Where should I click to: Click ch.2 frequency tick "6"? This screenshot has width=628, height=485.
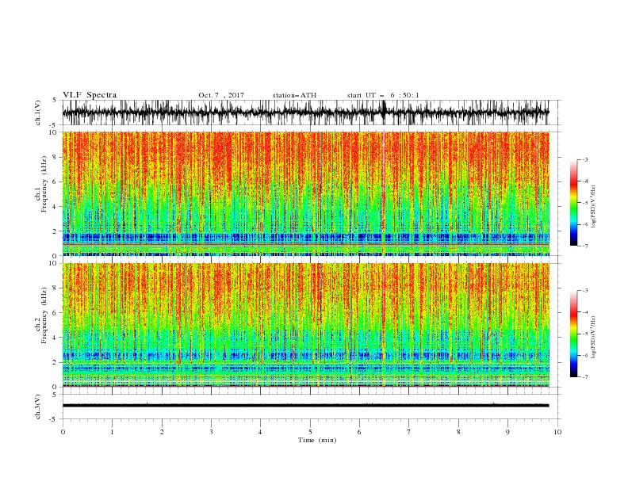[x=56, y=312]
